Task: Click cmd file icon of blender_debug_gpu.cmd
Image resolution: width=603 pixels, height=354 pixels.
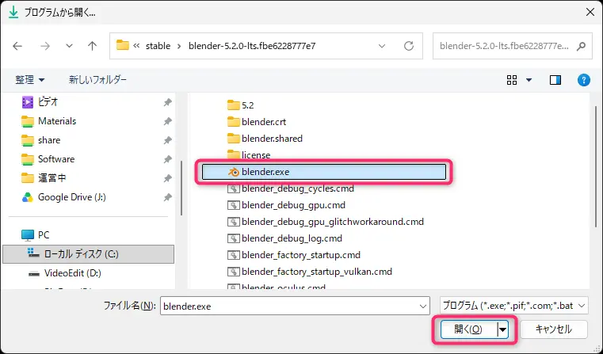Action: coord(234,205)
